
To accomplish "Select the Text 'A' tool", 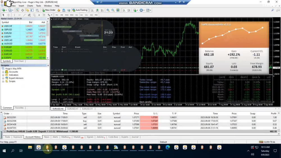I will tap(39, 15).
